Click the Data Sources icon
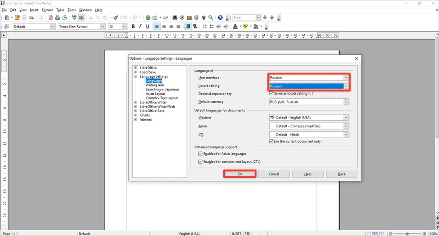This screenshot has height=236, width=439. (x=196, y=18)
